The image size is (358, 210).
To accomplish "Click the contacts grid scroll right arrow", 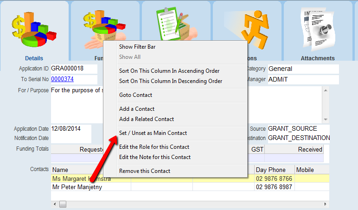I will 326,204.
